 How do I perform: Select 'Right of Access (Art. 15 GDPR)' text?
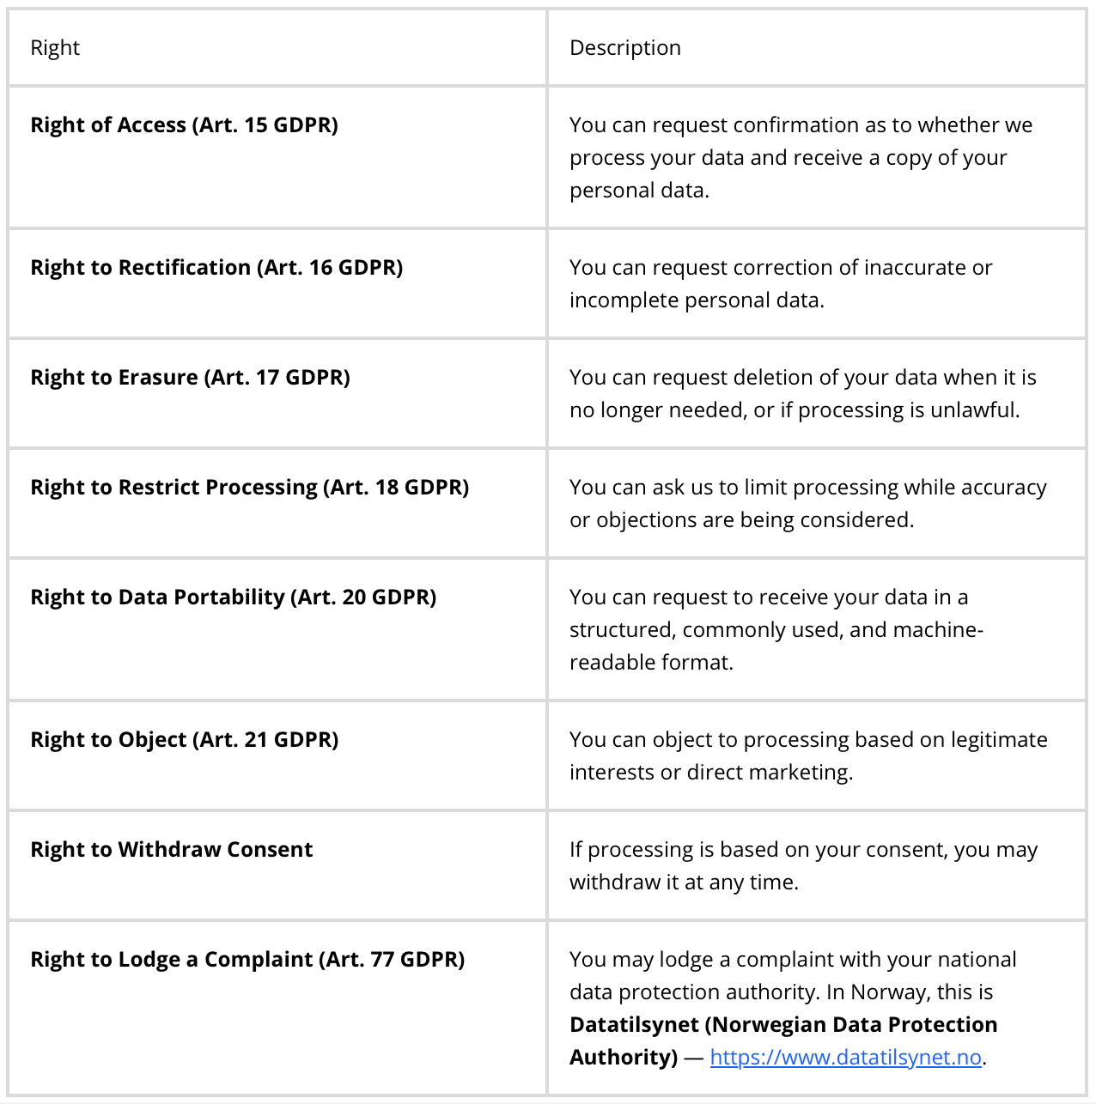pyautogui.click(x=184, y=125)
